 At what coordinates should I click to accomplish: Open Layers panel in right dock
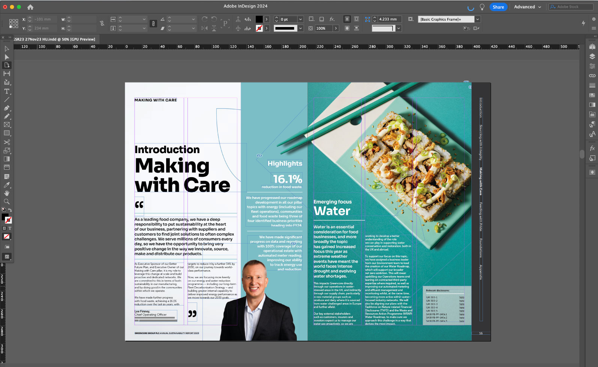click(x=592, y=56)
